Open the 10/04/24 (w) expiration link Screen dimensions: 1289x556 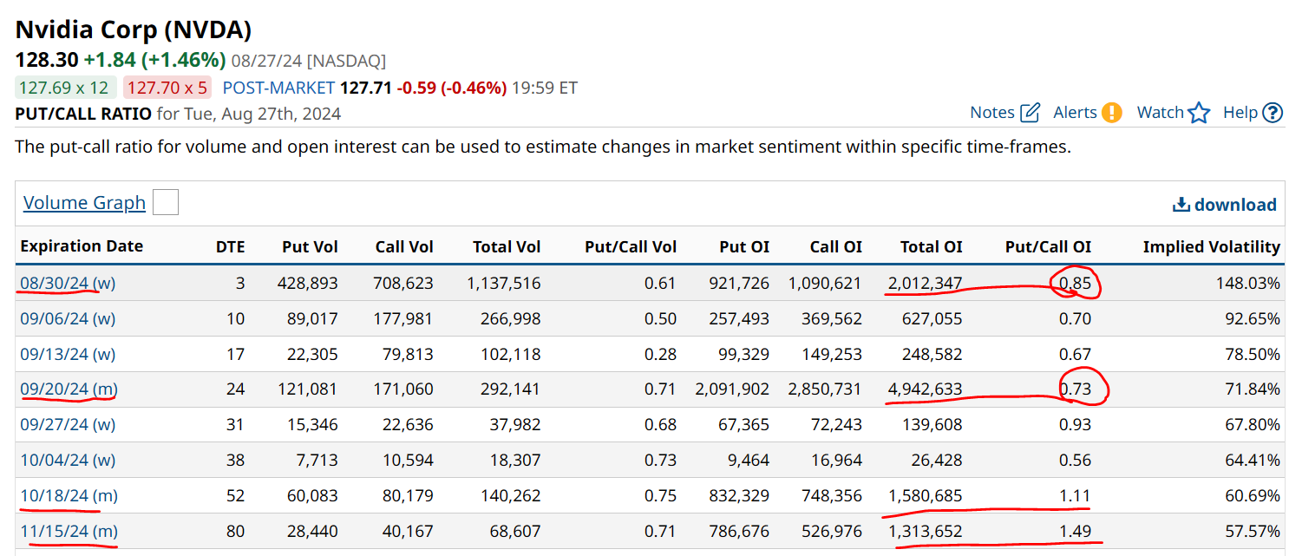[x=68, y=460]
